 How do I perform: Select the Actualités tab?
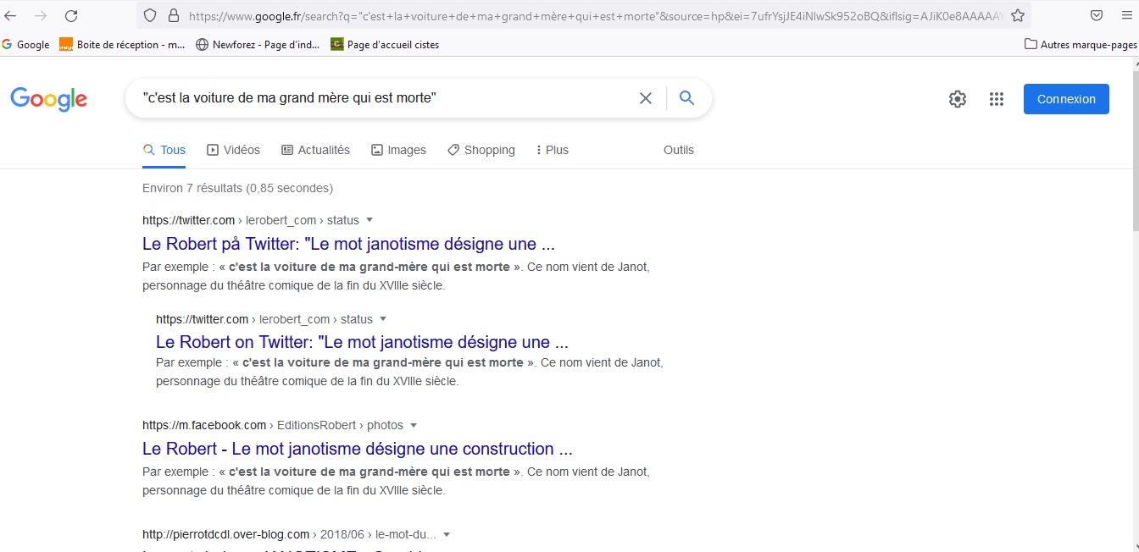pos(315,150)
